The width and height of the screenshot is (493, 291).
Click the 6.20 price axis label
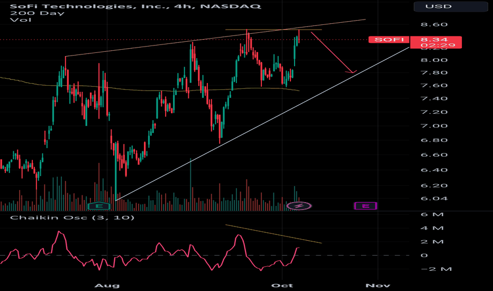[434, 186]
